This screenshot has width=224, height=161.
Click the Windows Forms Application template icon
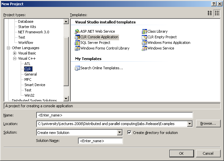144,43
